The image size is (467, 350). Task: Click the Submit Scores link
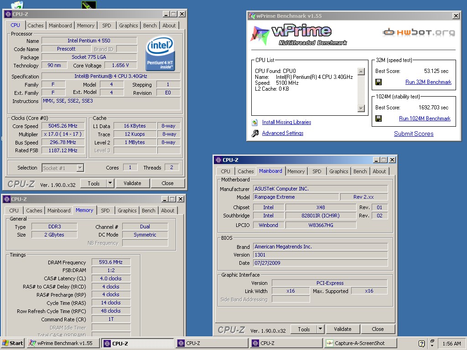click(x=414, y=134)
